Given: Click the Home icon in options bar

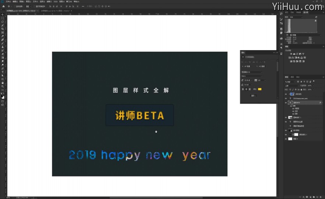Looking at the screenshot, I should 3,6.
